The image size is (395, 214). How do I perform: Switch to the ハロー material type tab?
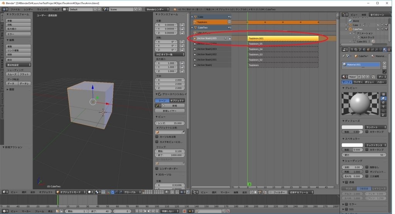point(380,82)
